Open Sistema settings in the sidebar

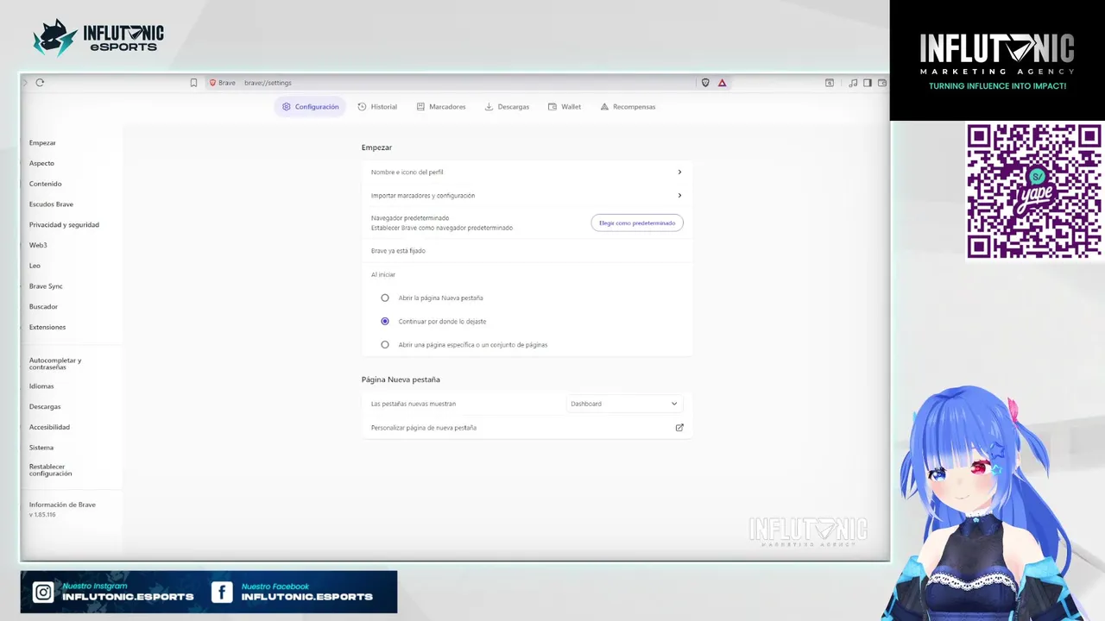41,448
